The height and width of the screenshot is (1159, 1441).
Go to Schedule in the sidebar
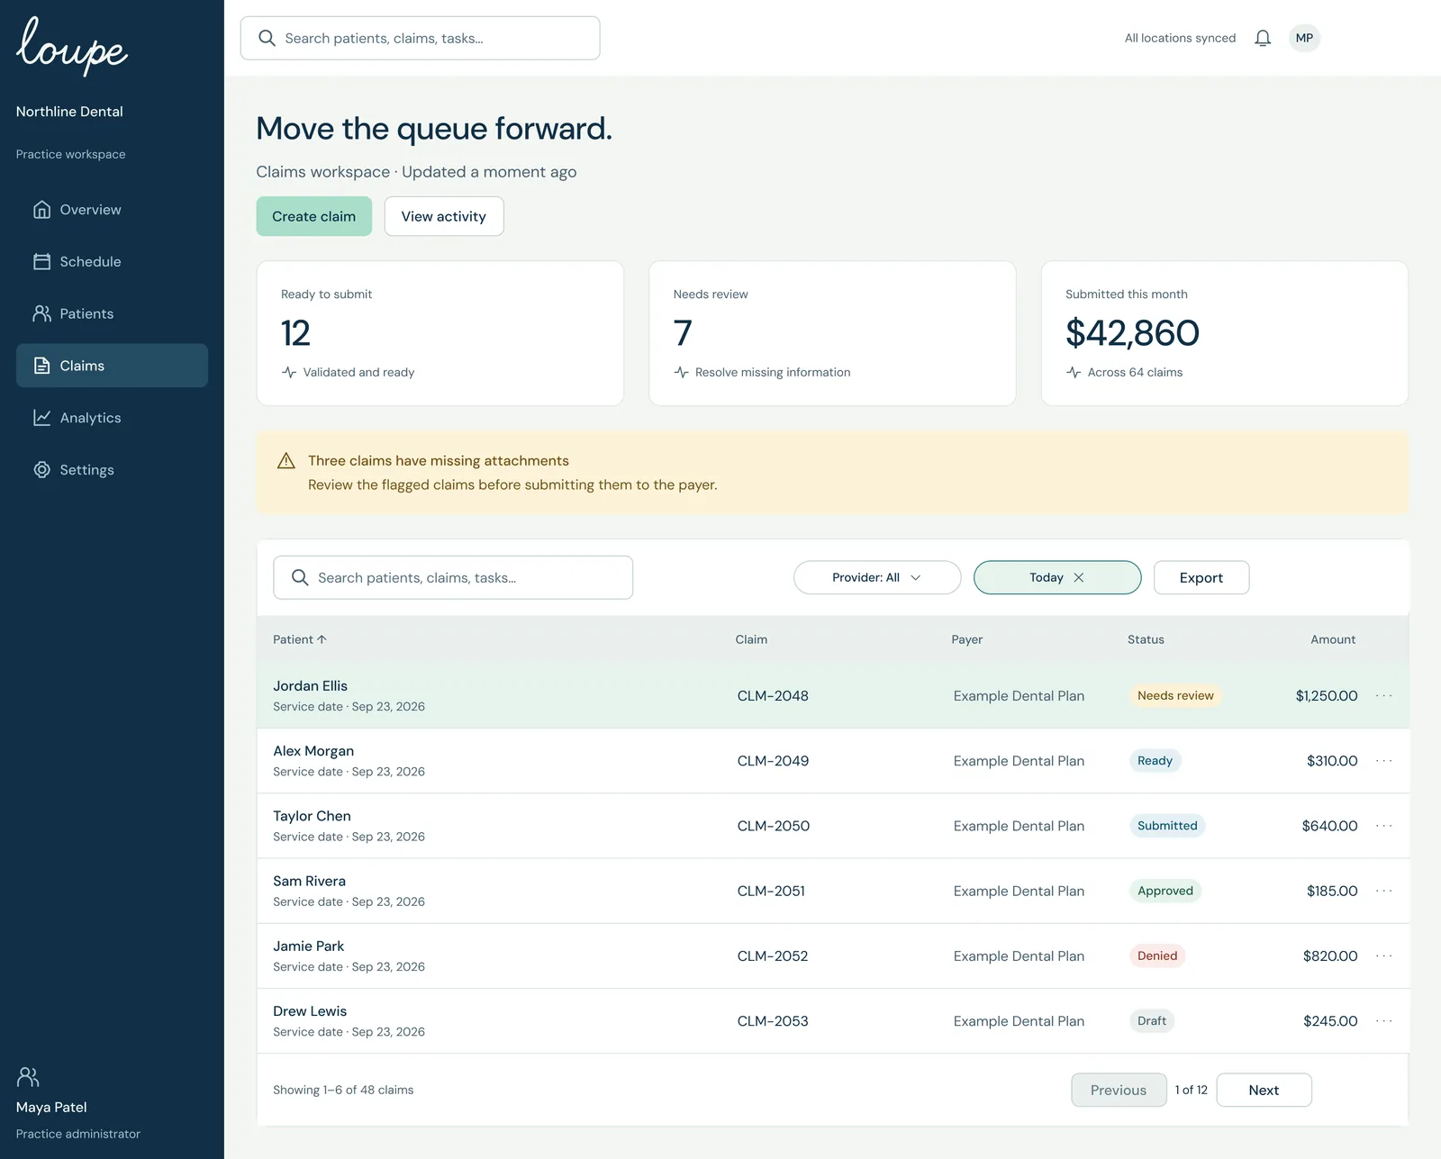(112, 262)
